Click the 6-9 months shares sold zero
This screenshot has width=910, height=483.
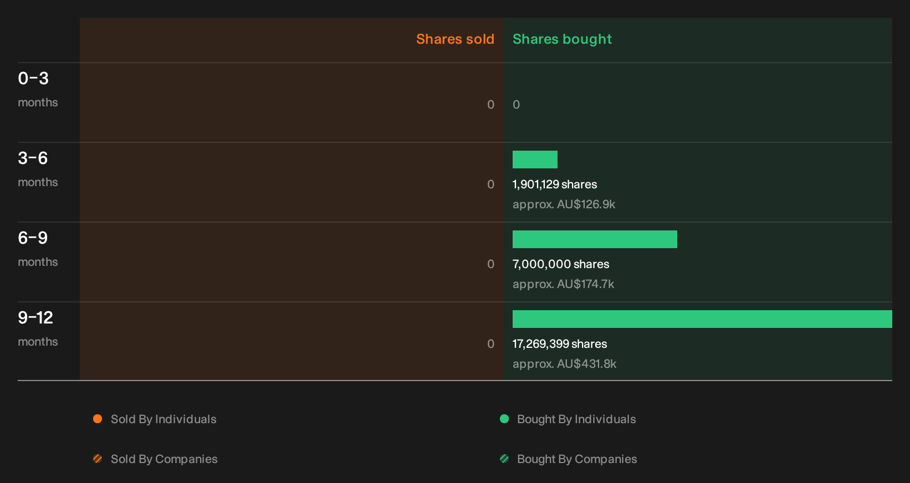[491, 264]
